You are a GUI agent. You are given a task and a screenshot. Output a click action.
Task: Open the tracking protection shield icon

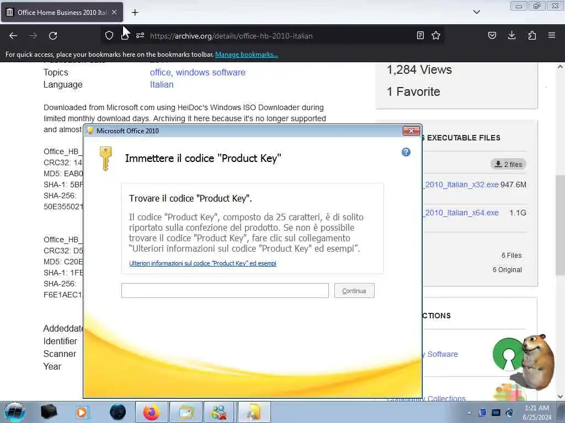pos(109,35)
